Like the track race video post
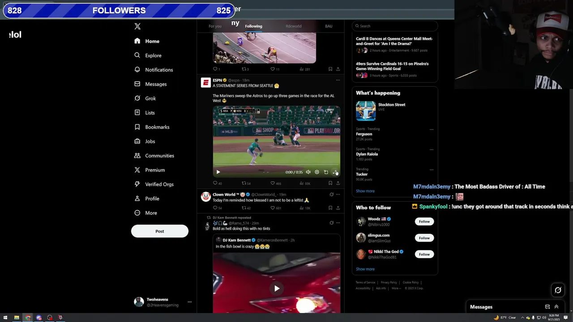This screenshot has width=573, height=322. point(275,69)
